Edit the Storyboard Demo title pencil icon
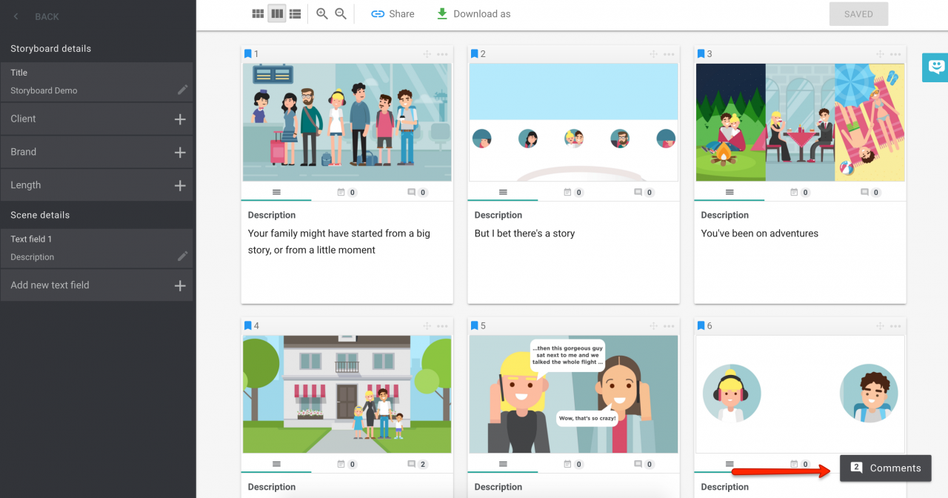The image size is (948, 498). (183, 90)
